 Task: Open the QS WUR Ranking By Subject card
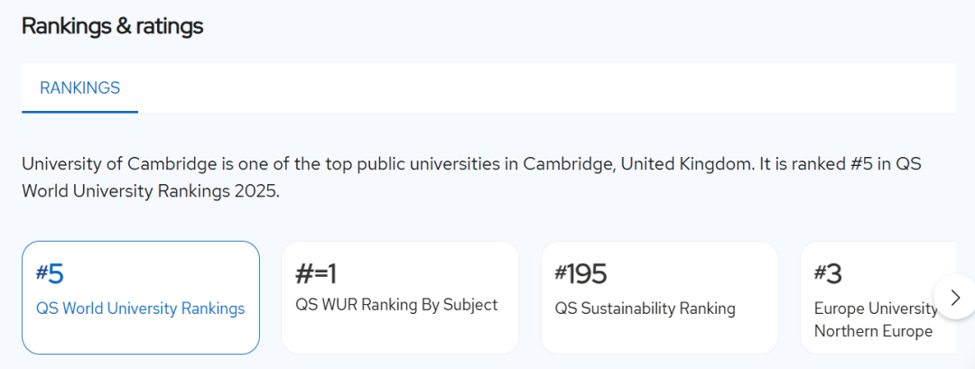pyautogui.click(x=400, y=298)
